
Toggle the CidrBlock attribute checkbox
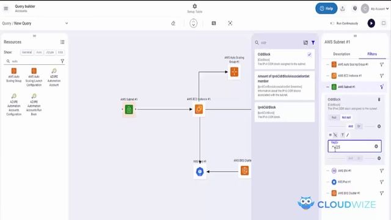pos(309,54)
